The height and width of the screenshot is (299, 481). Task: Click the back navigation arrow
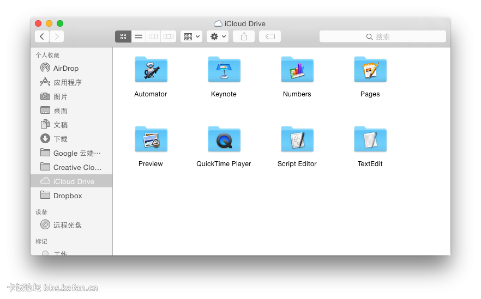(42, 36)
